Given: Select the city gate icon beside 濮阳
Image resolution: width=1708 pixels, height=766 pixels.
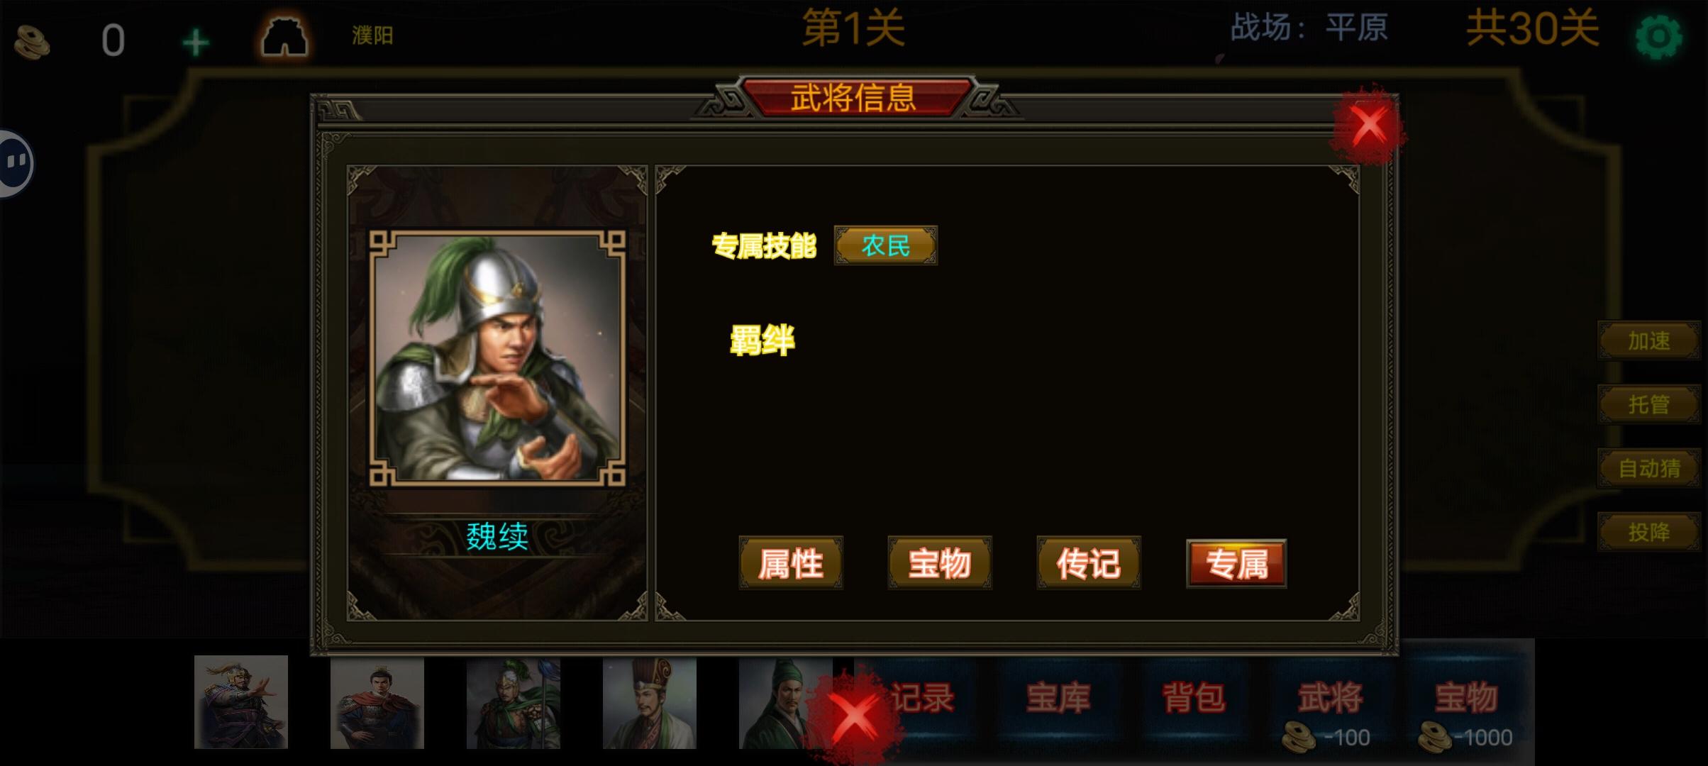Looking at the screenshot, I should click(x=284, y=37).
